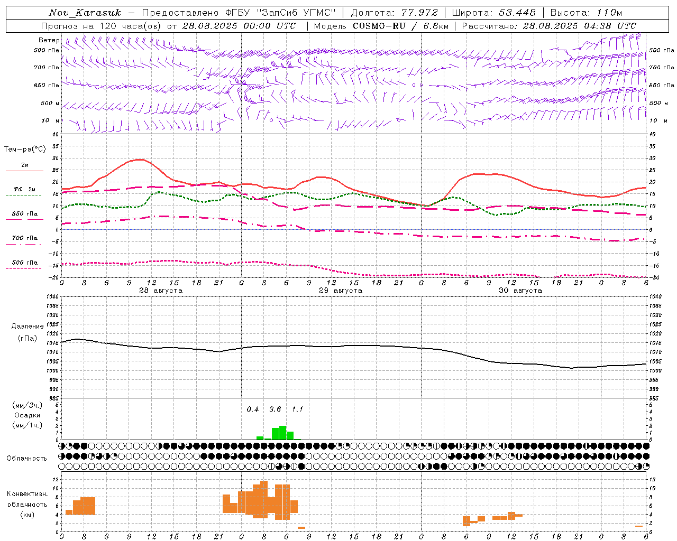Image resolution: width=677 pixels, height=541 pixels.
Task: Click the 29 августа date label
Action: [x=341, y=291]
